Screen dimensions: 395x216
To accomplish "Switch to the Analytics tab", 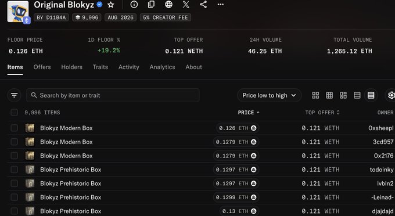I will tap(162, 67).
